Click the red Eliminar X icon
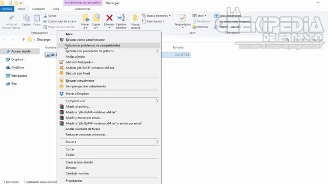Image resolution: width=328 pixels, height=184 pixels. tap(109, 18)
